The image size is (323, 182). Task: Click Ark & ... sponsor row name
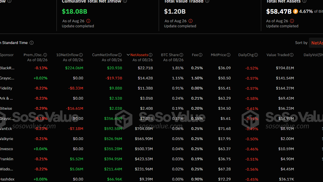pos(7,98)
